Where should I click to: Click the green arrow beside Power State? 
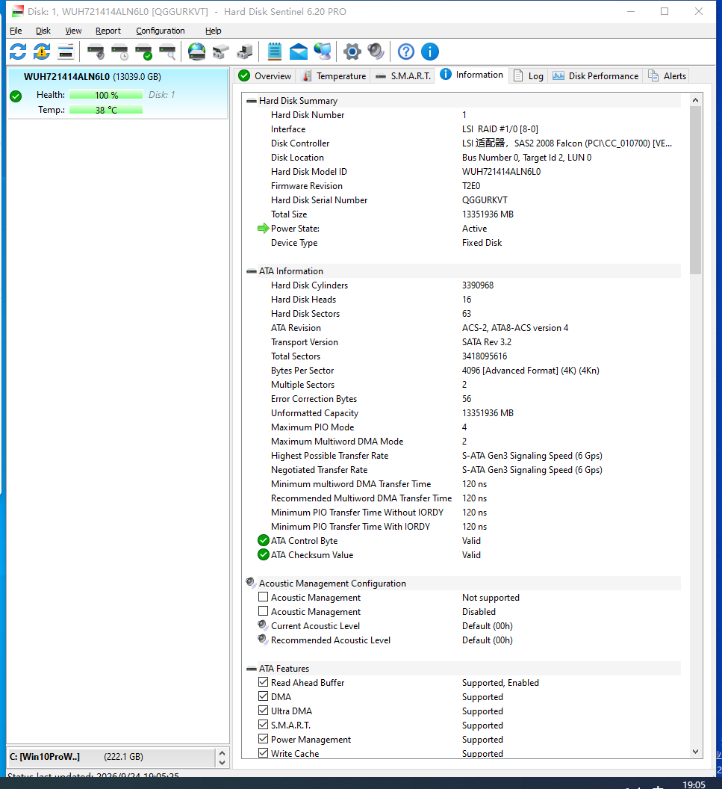[263, 229]
